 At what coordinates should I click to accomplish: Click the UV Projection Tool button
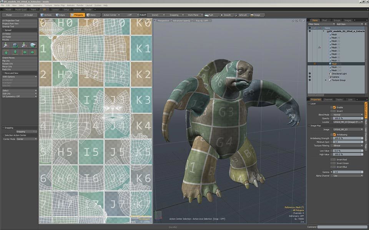pyautogui.click(x=19, y=21)
